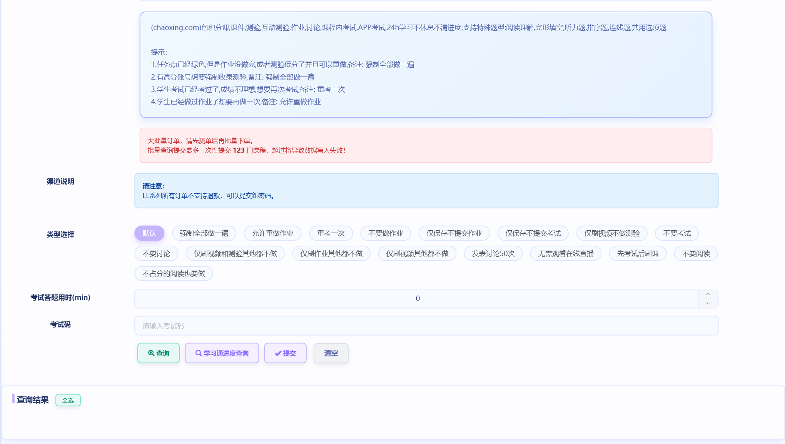Select the 重考一次 option
The height and width of the screenshot is (444, 785).
(x=330, y=233)
